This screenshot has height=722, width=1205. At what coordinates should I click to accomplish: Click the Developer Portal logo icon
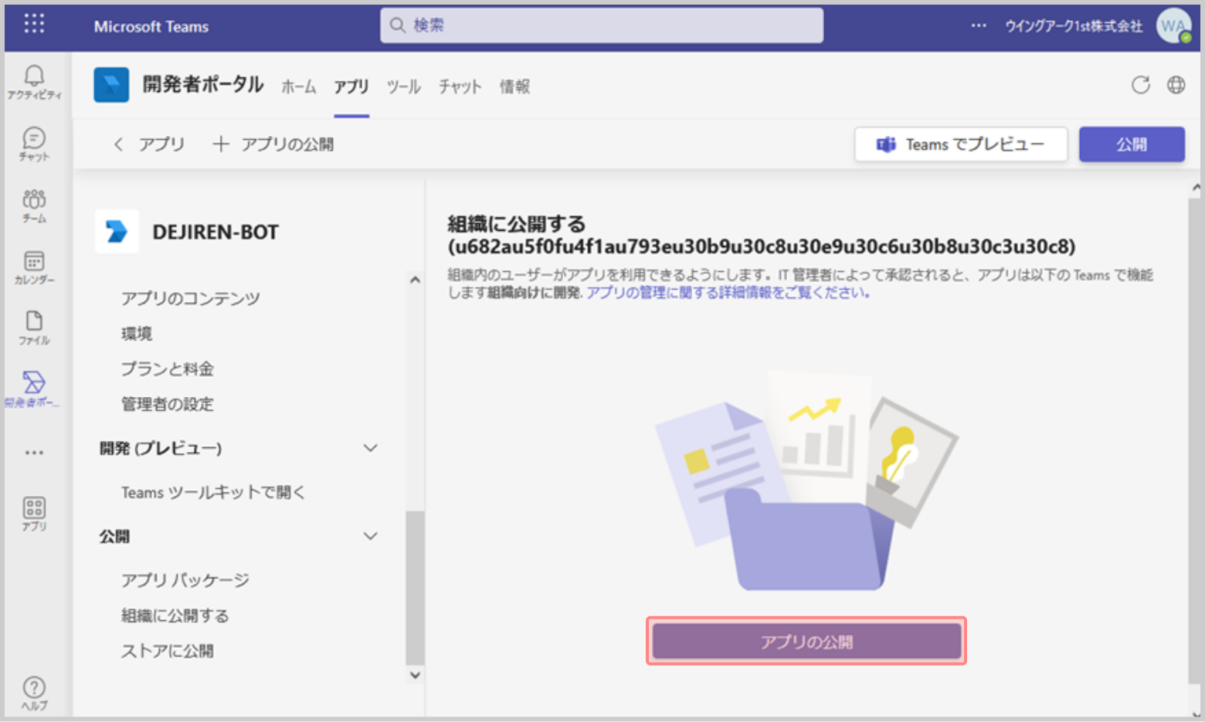(111, 85)
